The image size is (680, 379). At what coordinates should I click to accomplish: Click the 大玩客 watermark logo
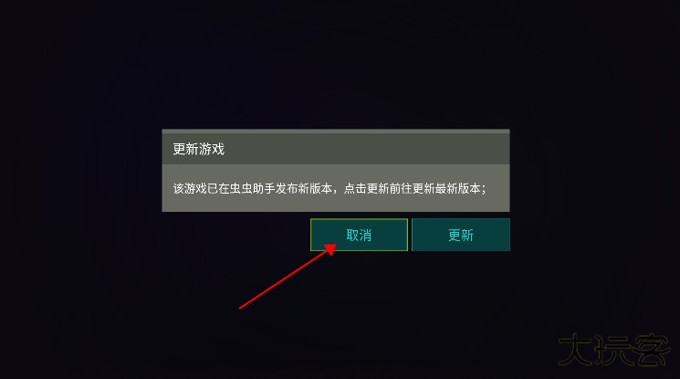[613, 350]
